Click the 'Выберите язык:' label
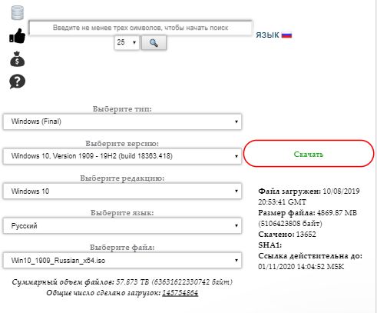This screenshot has width=377, height=313. coord(122,213)
